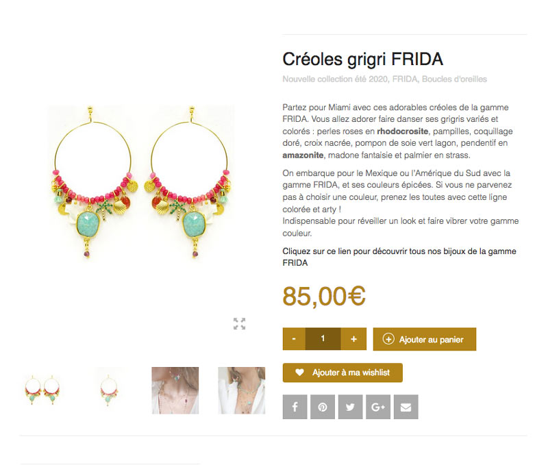Open Boucles d'oreilles category link
548x465 pixels.
(454, 79)
